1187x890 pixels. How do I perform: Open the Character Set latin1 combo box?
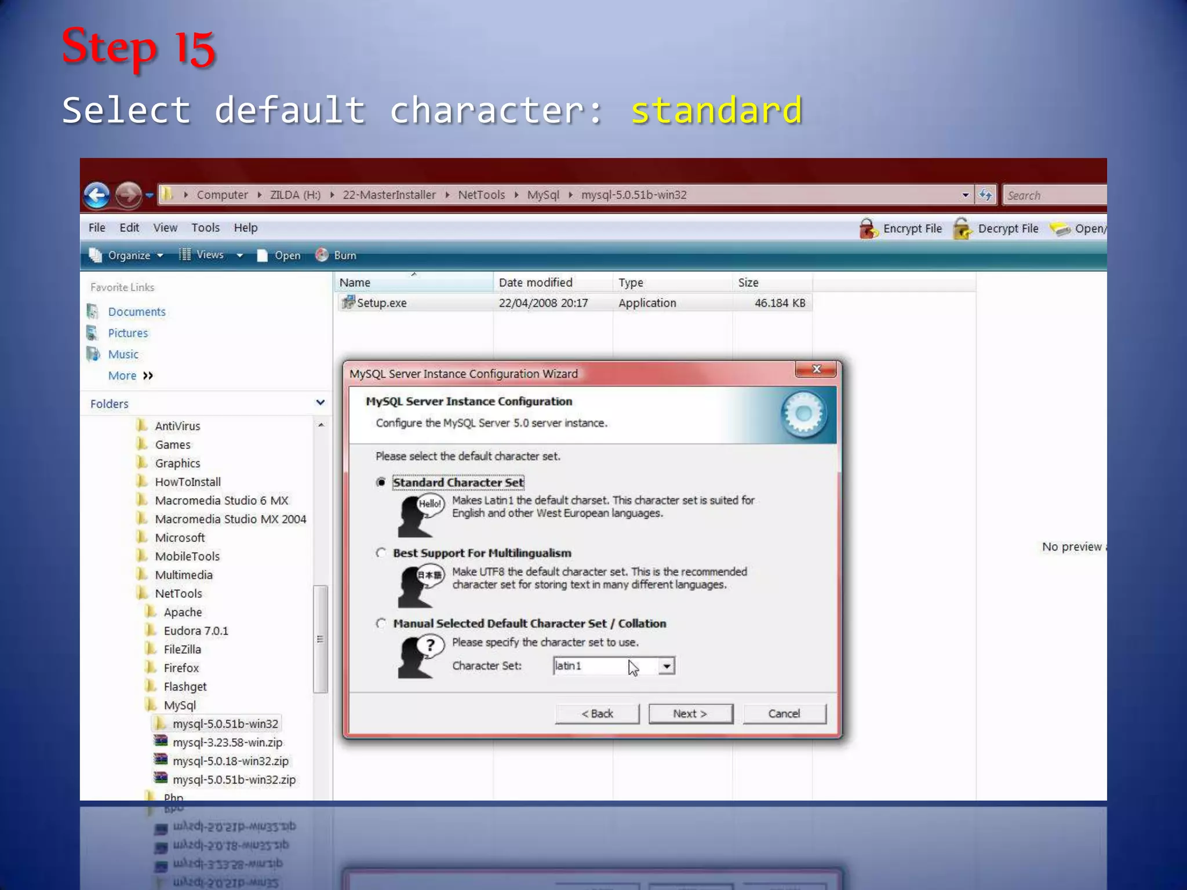click(x=614, y=666)
